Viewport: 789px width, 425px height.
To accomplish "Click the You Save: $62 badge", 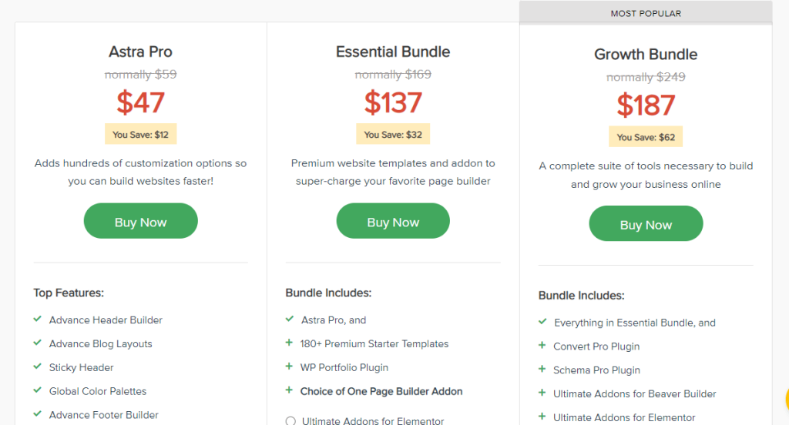I will coord(646,137).
